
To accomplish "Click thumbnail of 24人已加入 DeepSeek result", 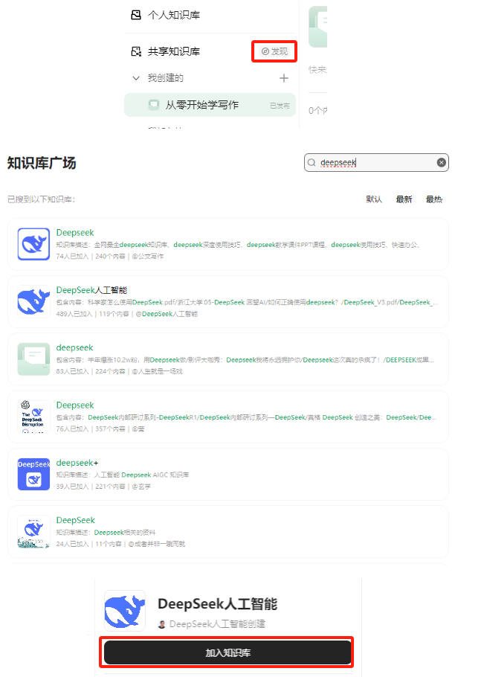I will 33,531.
